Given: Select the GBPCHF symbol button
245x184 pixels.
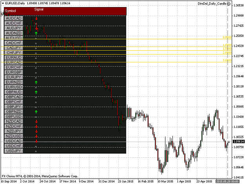Looking at the screenshot, I should pyautogui.click(x=14, y=102).
